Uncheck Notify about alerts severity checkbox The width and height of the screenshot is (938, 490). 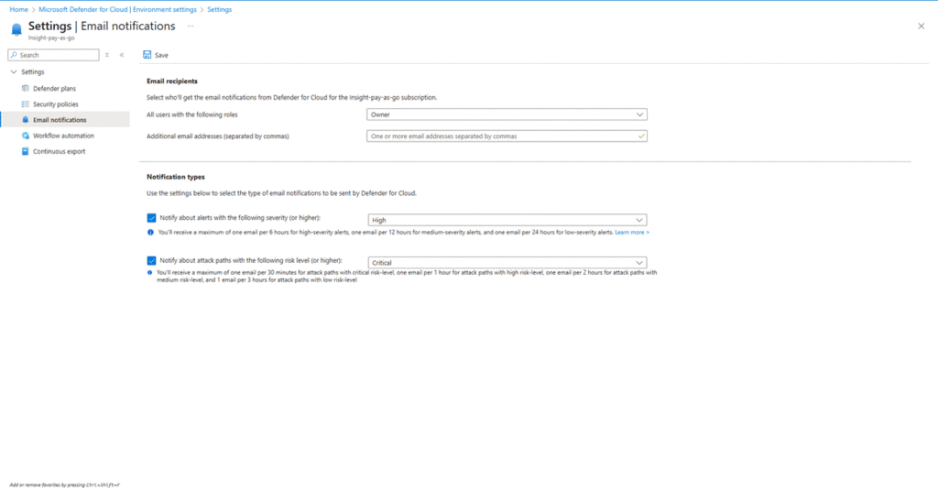pos(152,218)
